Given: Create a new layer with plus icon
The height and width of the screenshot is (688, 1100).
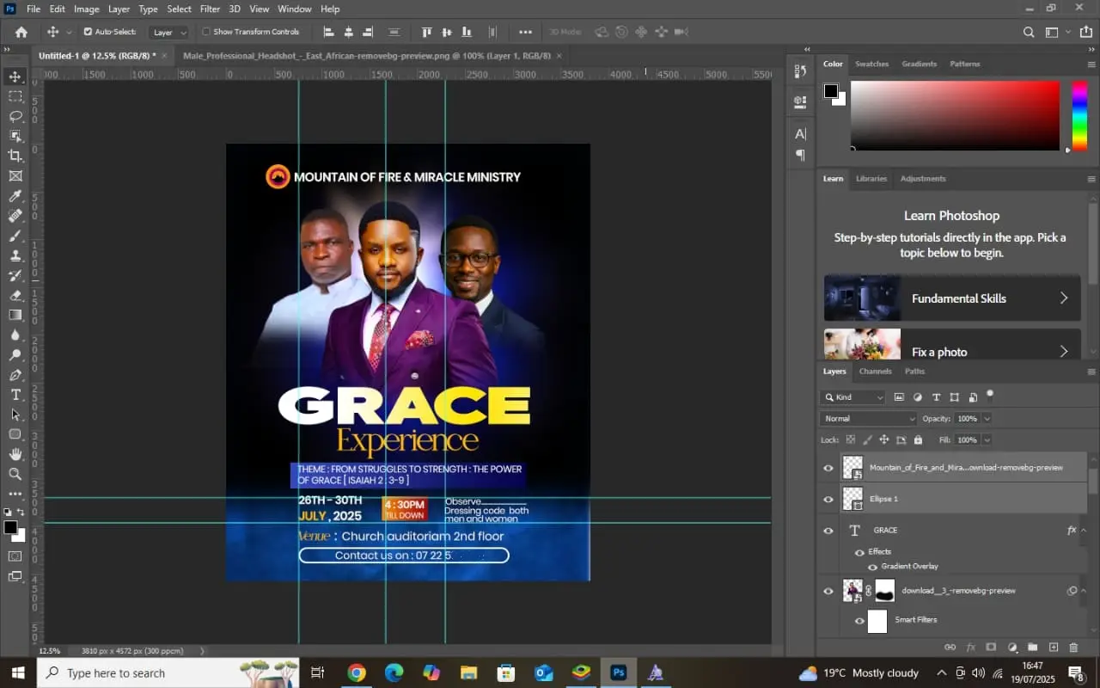Looking at the screenshot, I should click(x=1054, y=648).
